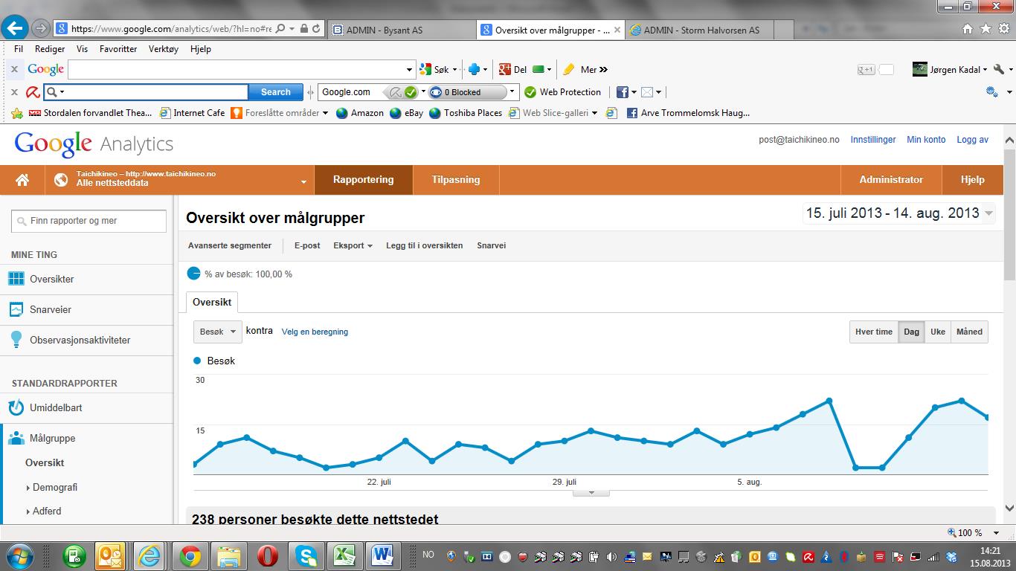Open the browser tools gear icon
The height and width of the screenshot is (571, 1016).
[1003, 29]
